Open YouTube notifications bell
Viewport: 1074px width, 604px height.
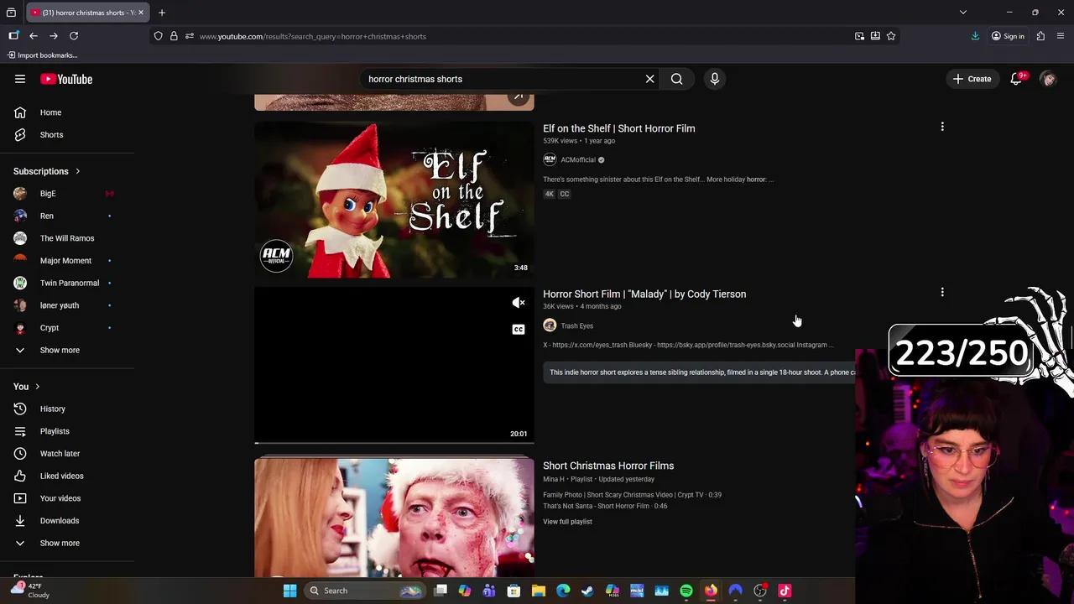(1016, 79)
